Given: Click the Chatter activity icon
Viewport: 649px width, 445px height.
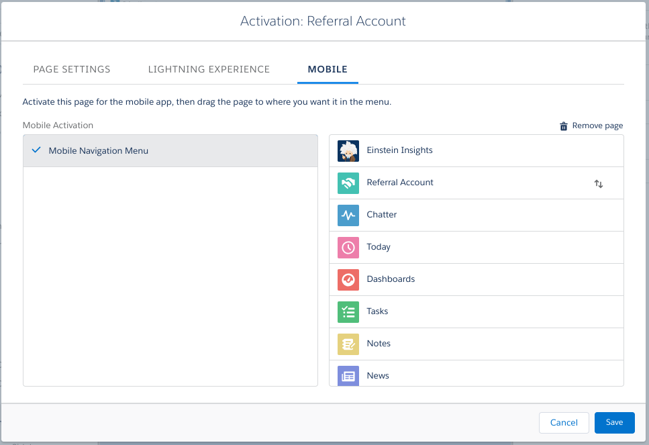Looking at the screenshot, I should click(x=348, y=215).
